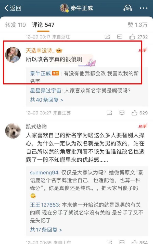The width and height of the screenshot is (153, 244).
Task: Like the comment showing 854 likes
Action: pos(134,242)
